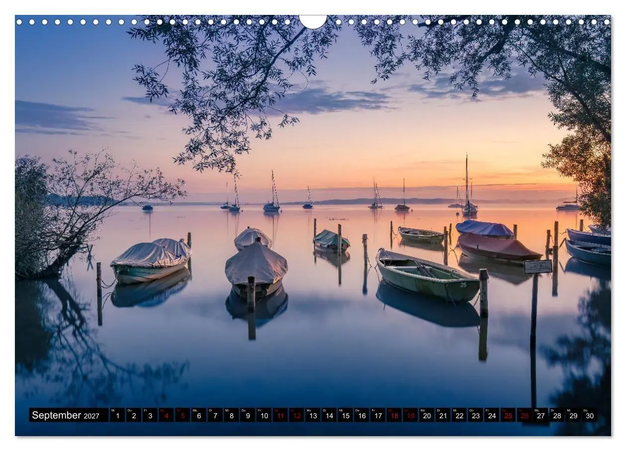
Task: Select day 15 (Mi) in calendar strip
Action: (345, 415)
